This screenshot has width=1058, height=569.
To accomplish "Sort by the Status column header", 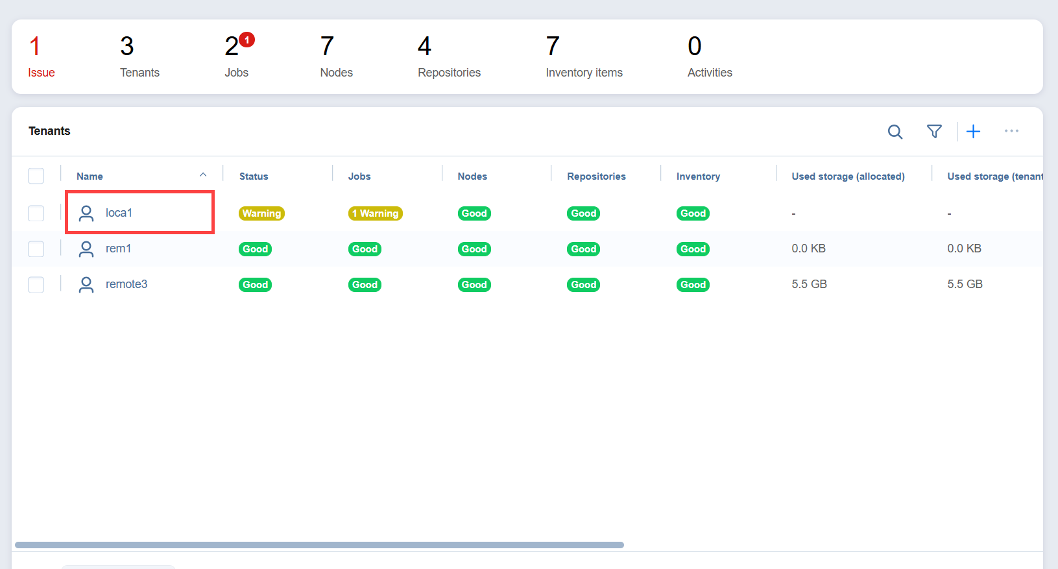I will pos(254,176).
